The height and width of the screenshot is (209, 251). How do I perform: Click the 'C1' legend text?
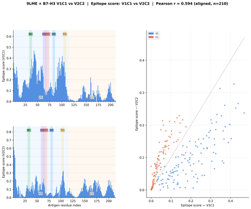157,37
